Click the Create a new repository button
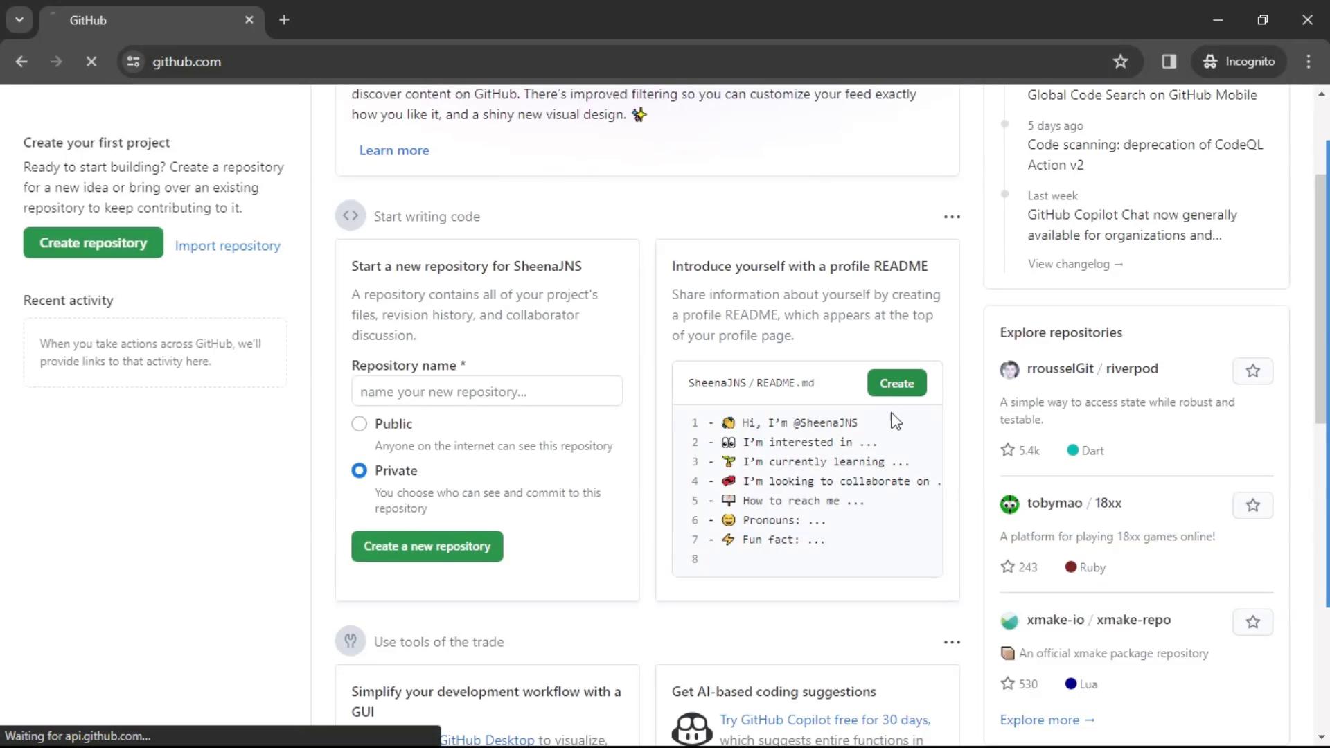 point(427,545)
